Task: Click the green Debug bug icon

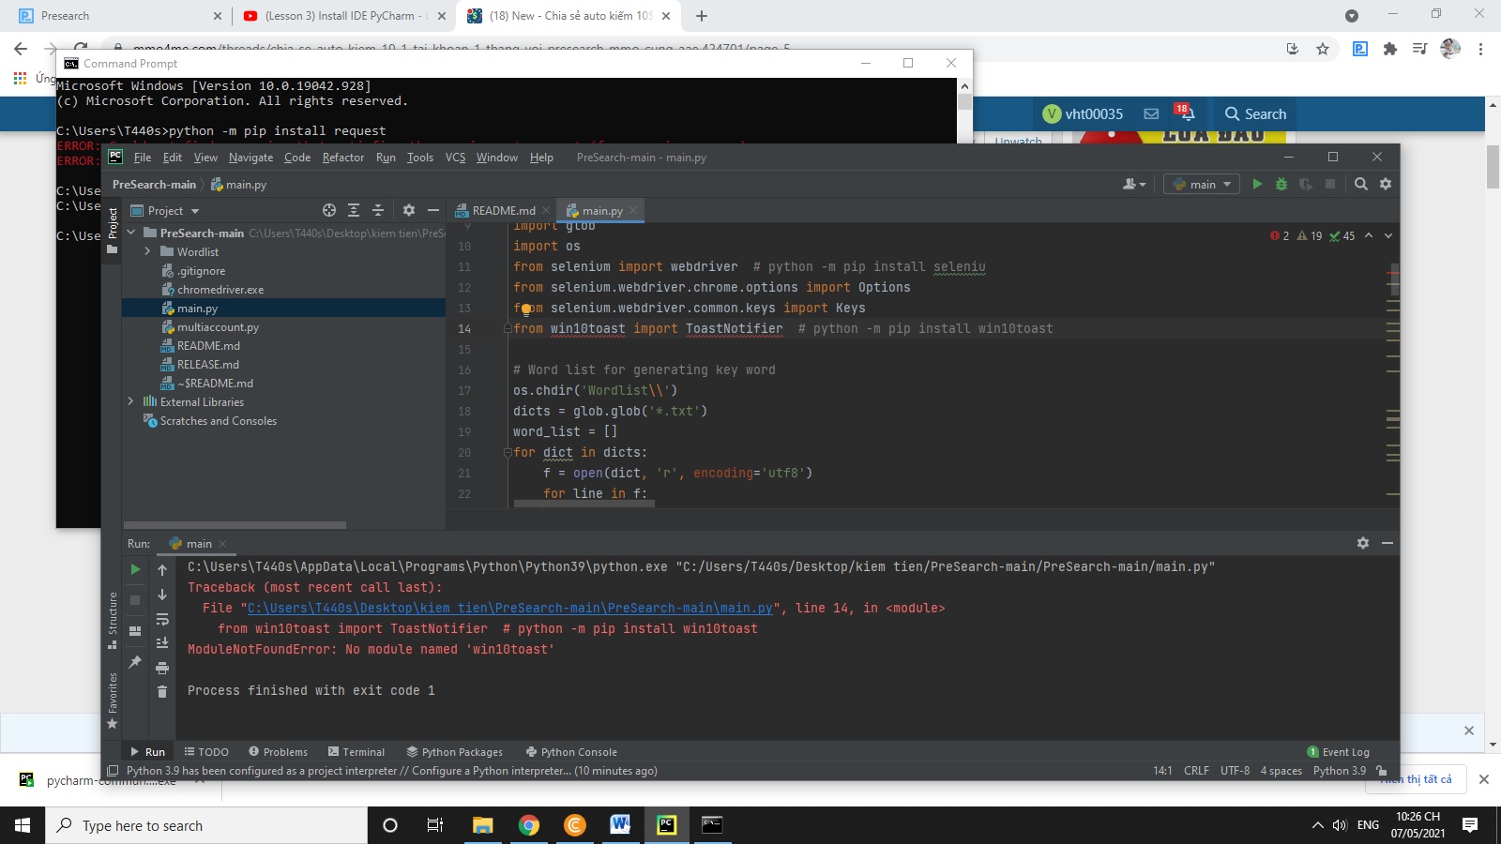Action: (1281, 185)
